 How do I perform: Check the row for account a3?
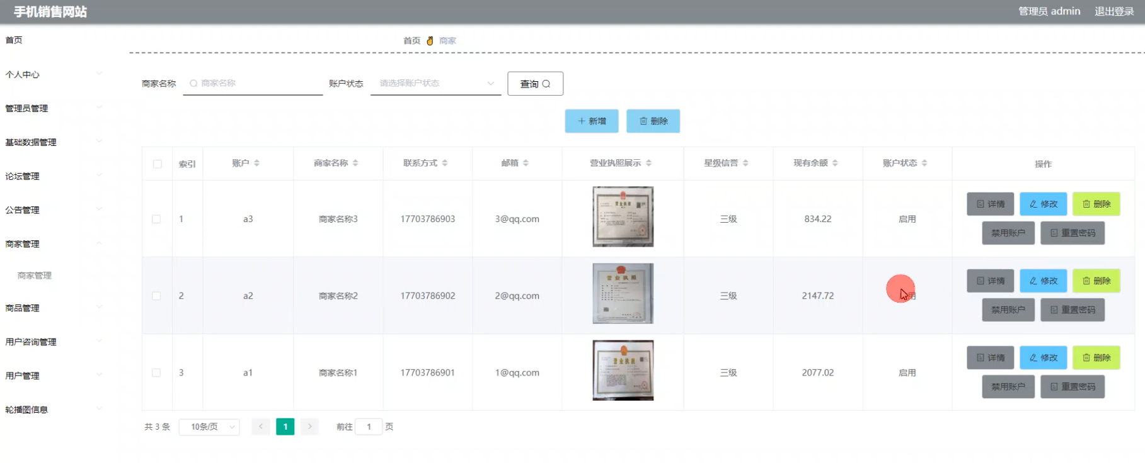156,219
